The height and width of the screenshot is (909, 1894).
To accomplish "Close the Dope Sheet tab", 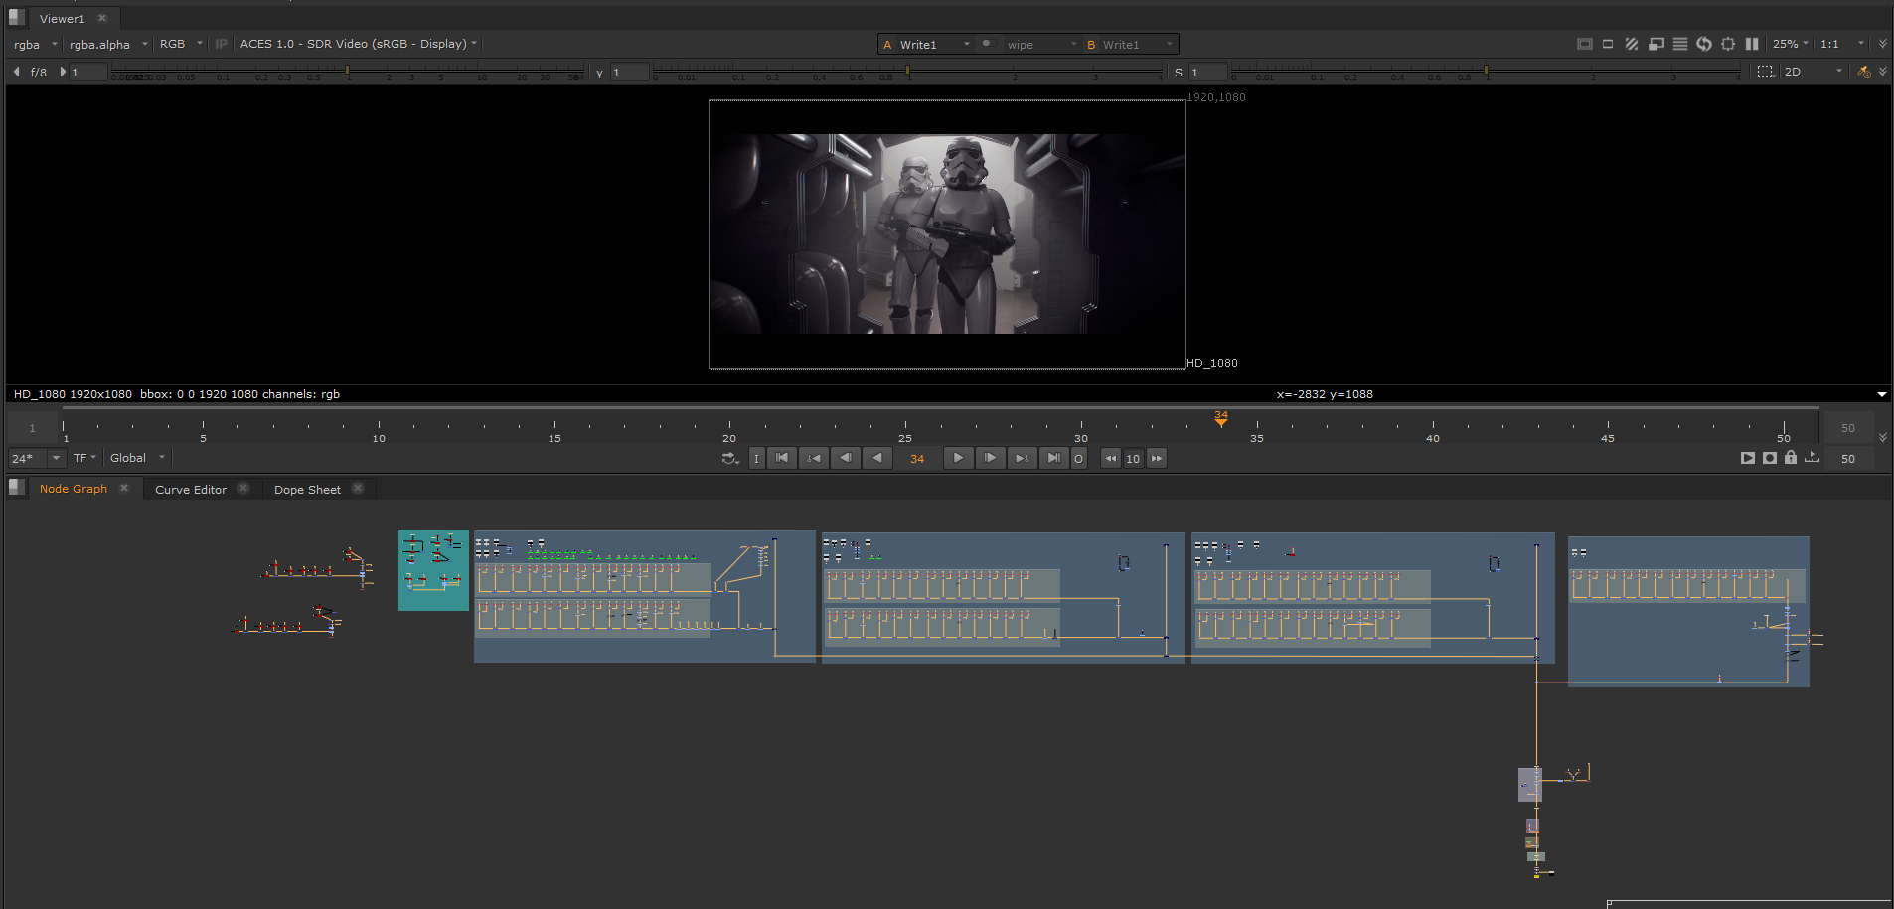I will pyautogui.click(x=358, y=488).
